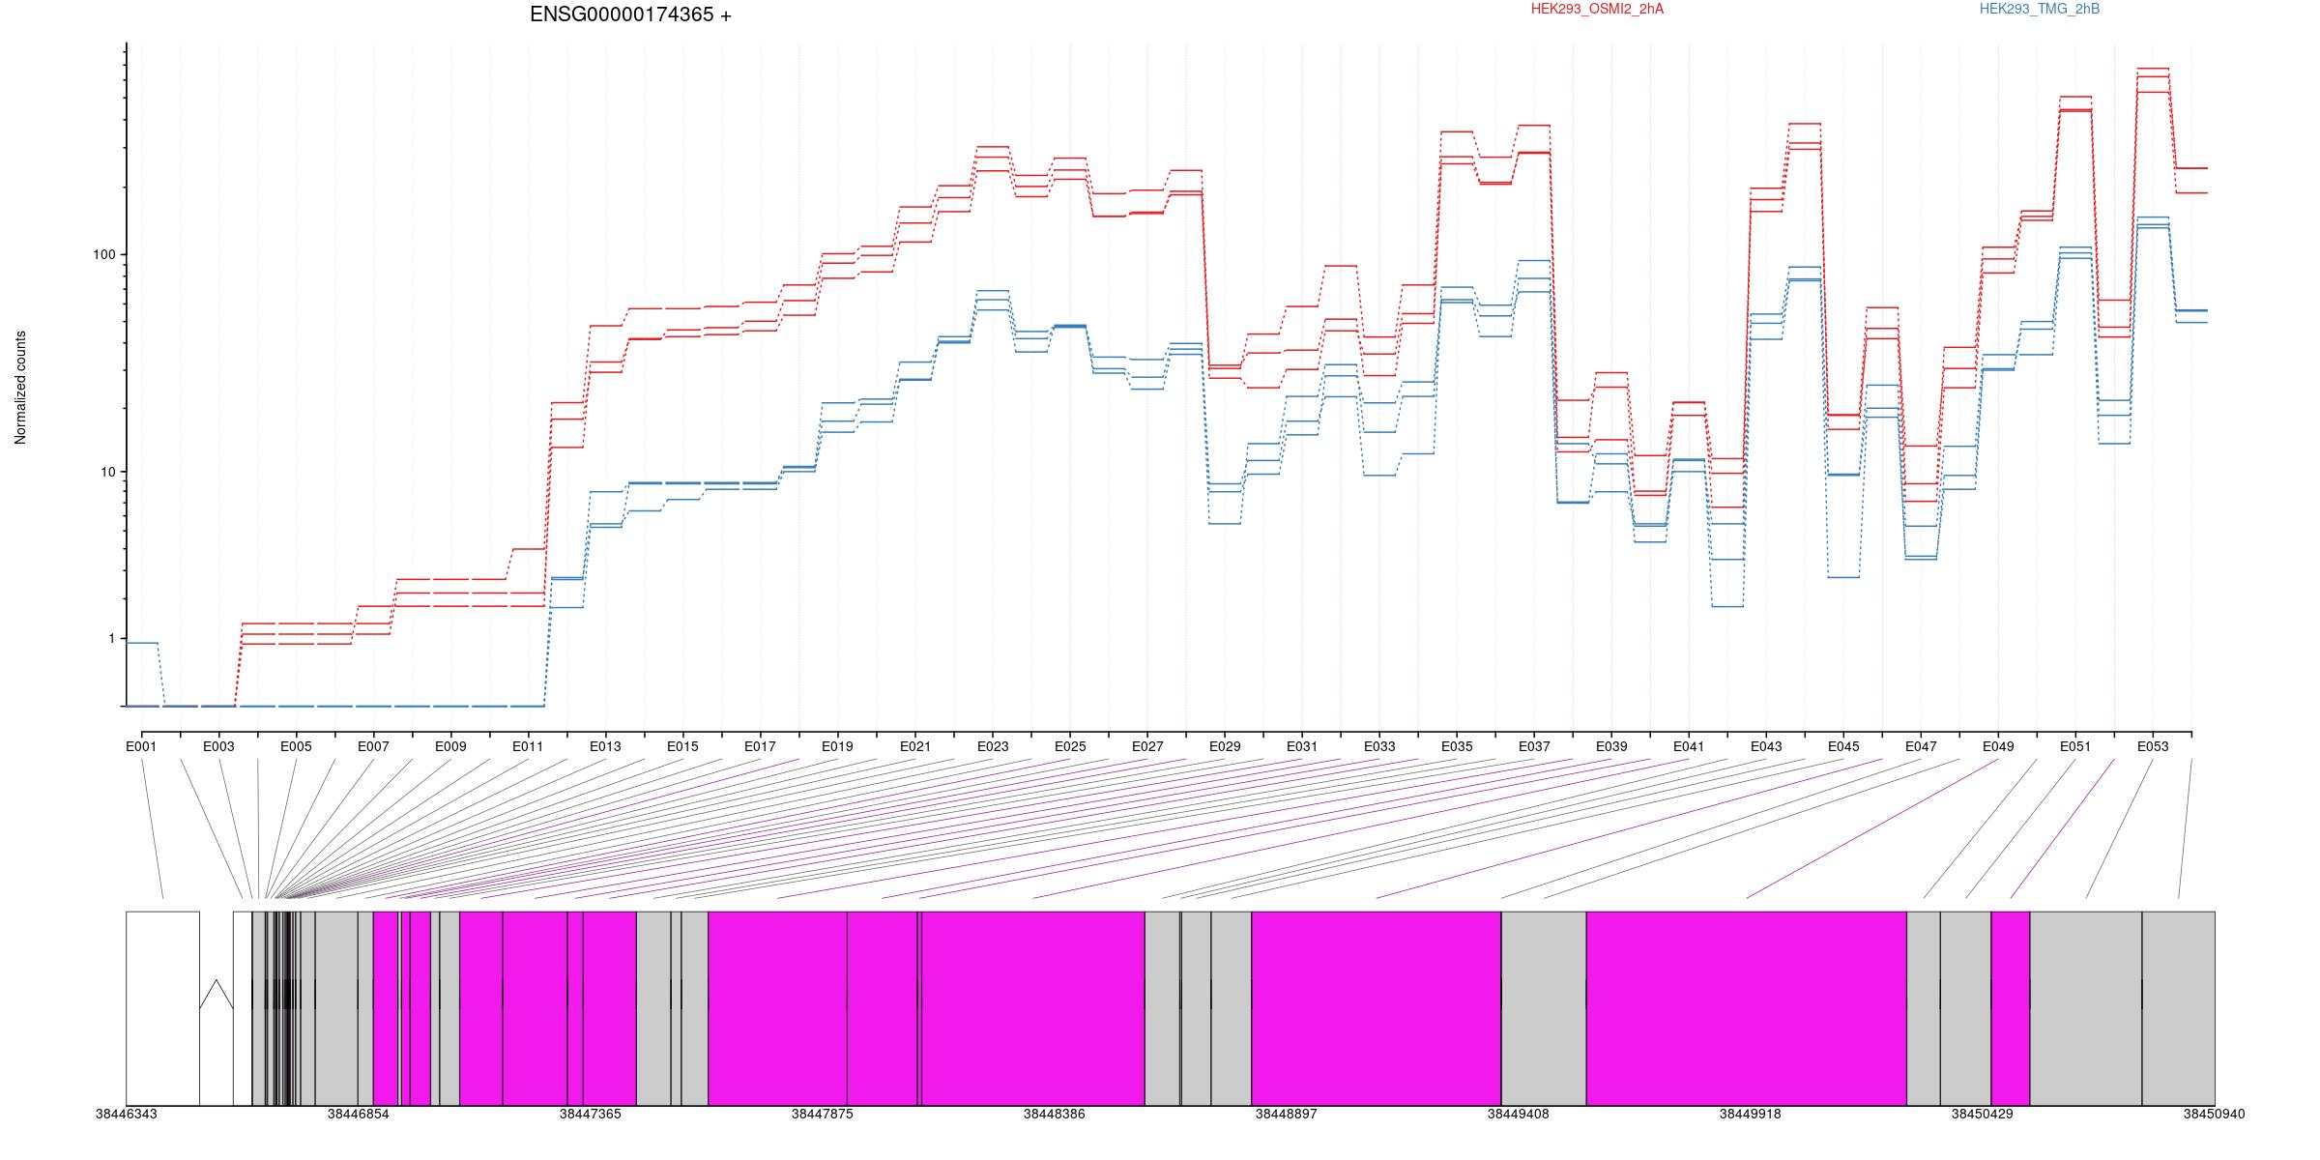Select exon label E025
This screenshot has width=2320, height=1160.
click(1070, 747)
